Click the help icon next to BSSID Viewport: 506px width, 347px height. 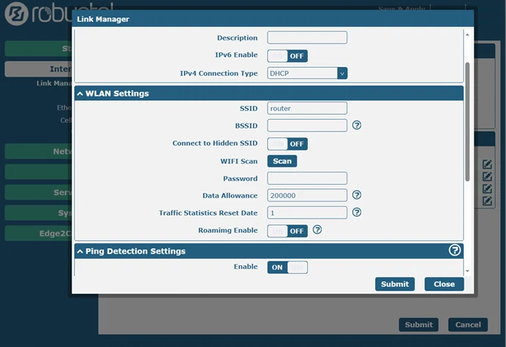click(x=357, y=125)
